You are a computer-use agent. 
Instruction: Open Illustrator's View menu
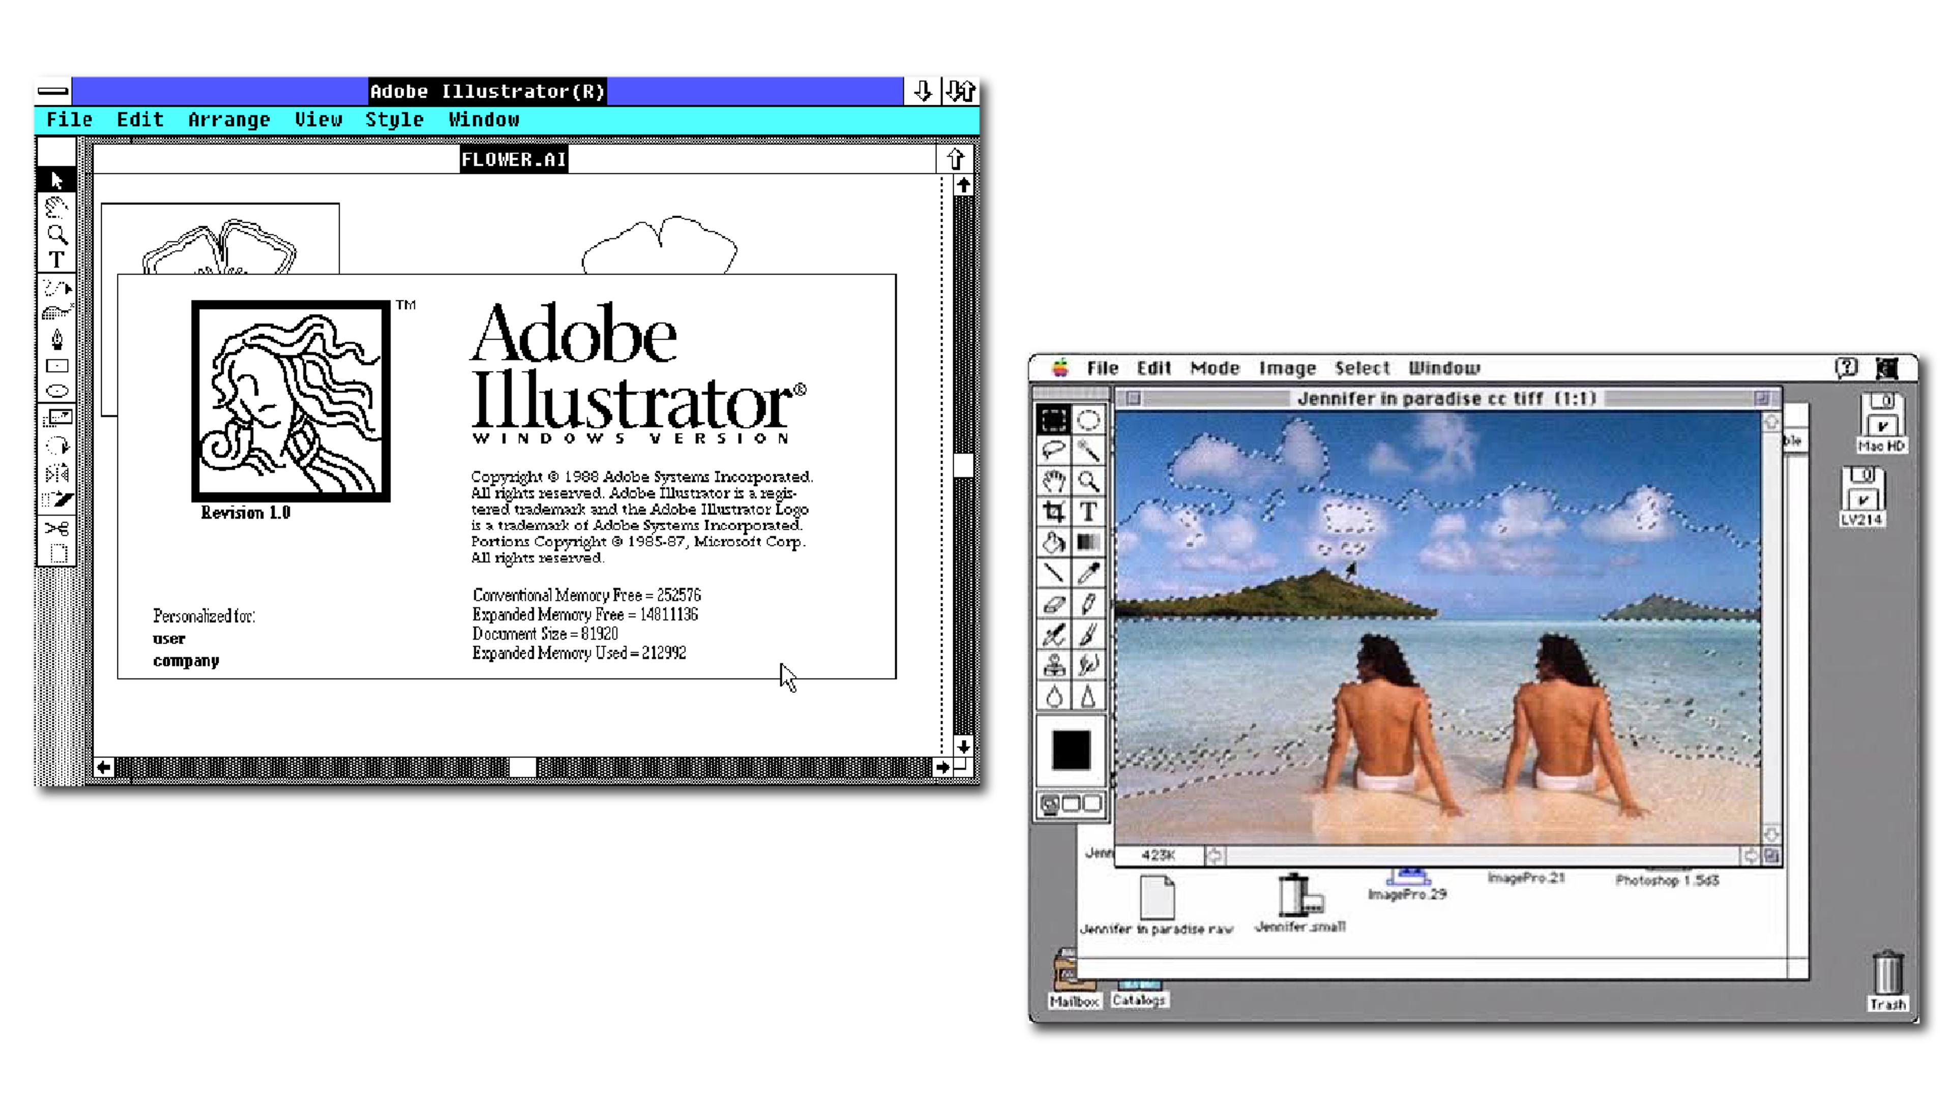click(x=318, y=120)
